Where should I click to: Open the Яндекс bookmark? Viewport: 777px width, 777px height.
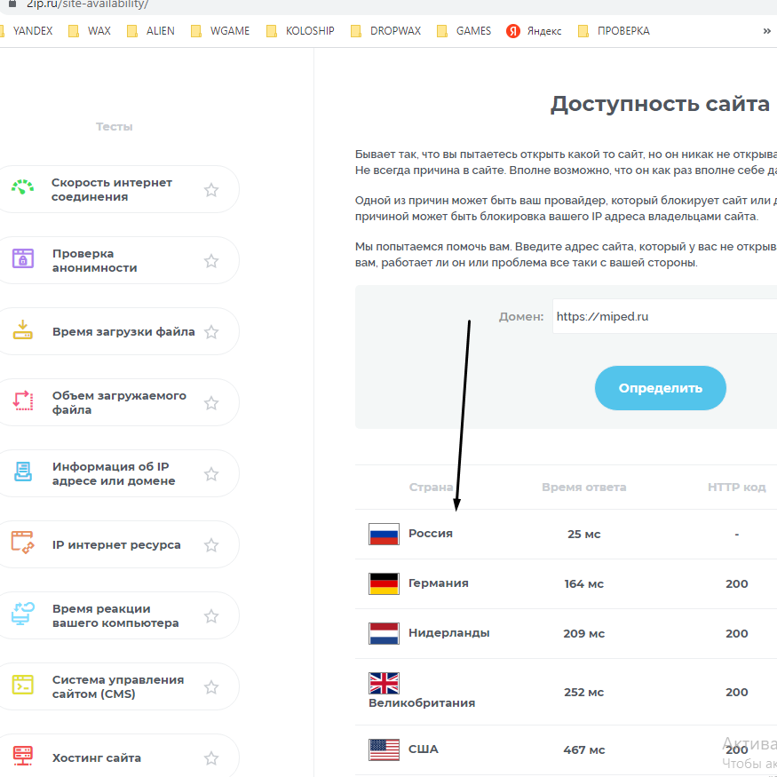pyautogui.click(x=534, y=31)
